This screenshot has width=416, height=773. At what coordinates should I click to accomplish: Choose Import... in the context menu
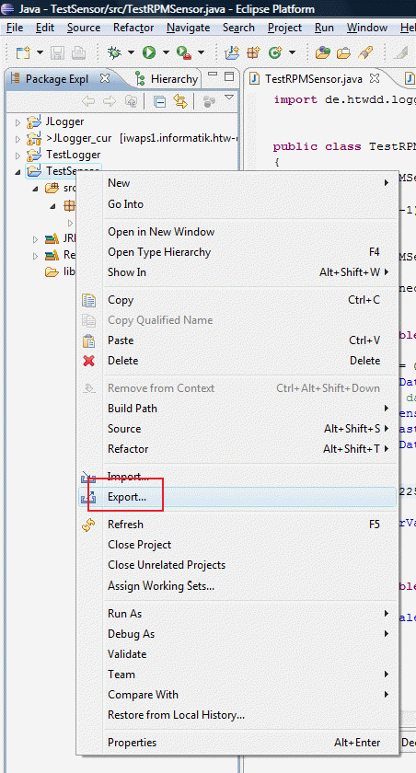[238, 477]
